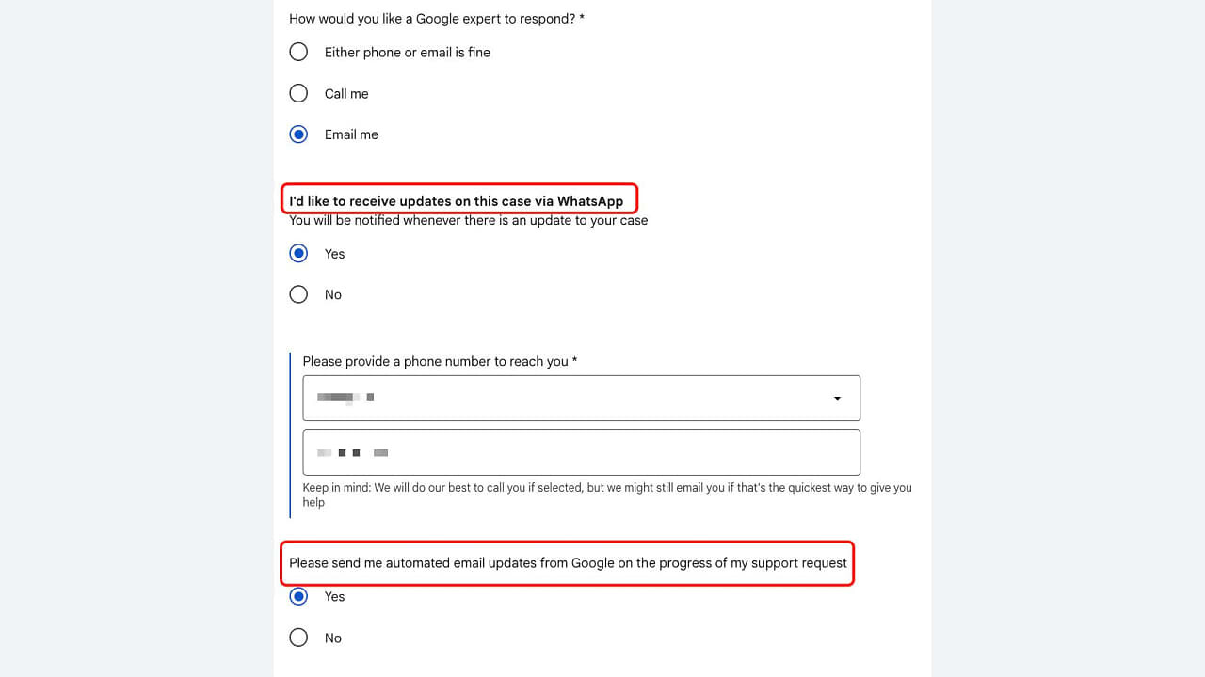
Task: Click the phone number input field
Action: (581, 452)
